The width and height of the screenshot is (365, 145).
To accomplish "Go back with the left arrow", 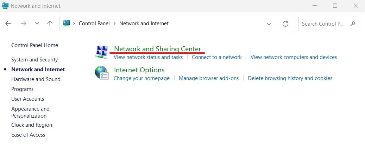I will pyautogui.click(x=8, y=24).
